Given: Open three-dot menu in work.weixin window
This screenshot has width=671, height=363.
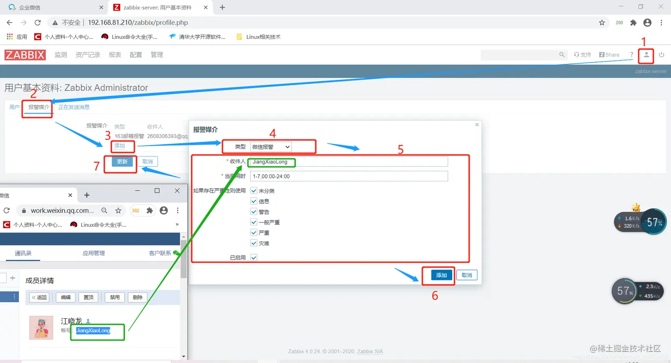Looking at the screenshot, I should point(178,210).
